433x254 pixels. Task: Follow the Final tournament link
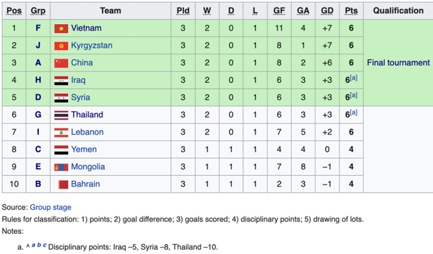(398, 63)
